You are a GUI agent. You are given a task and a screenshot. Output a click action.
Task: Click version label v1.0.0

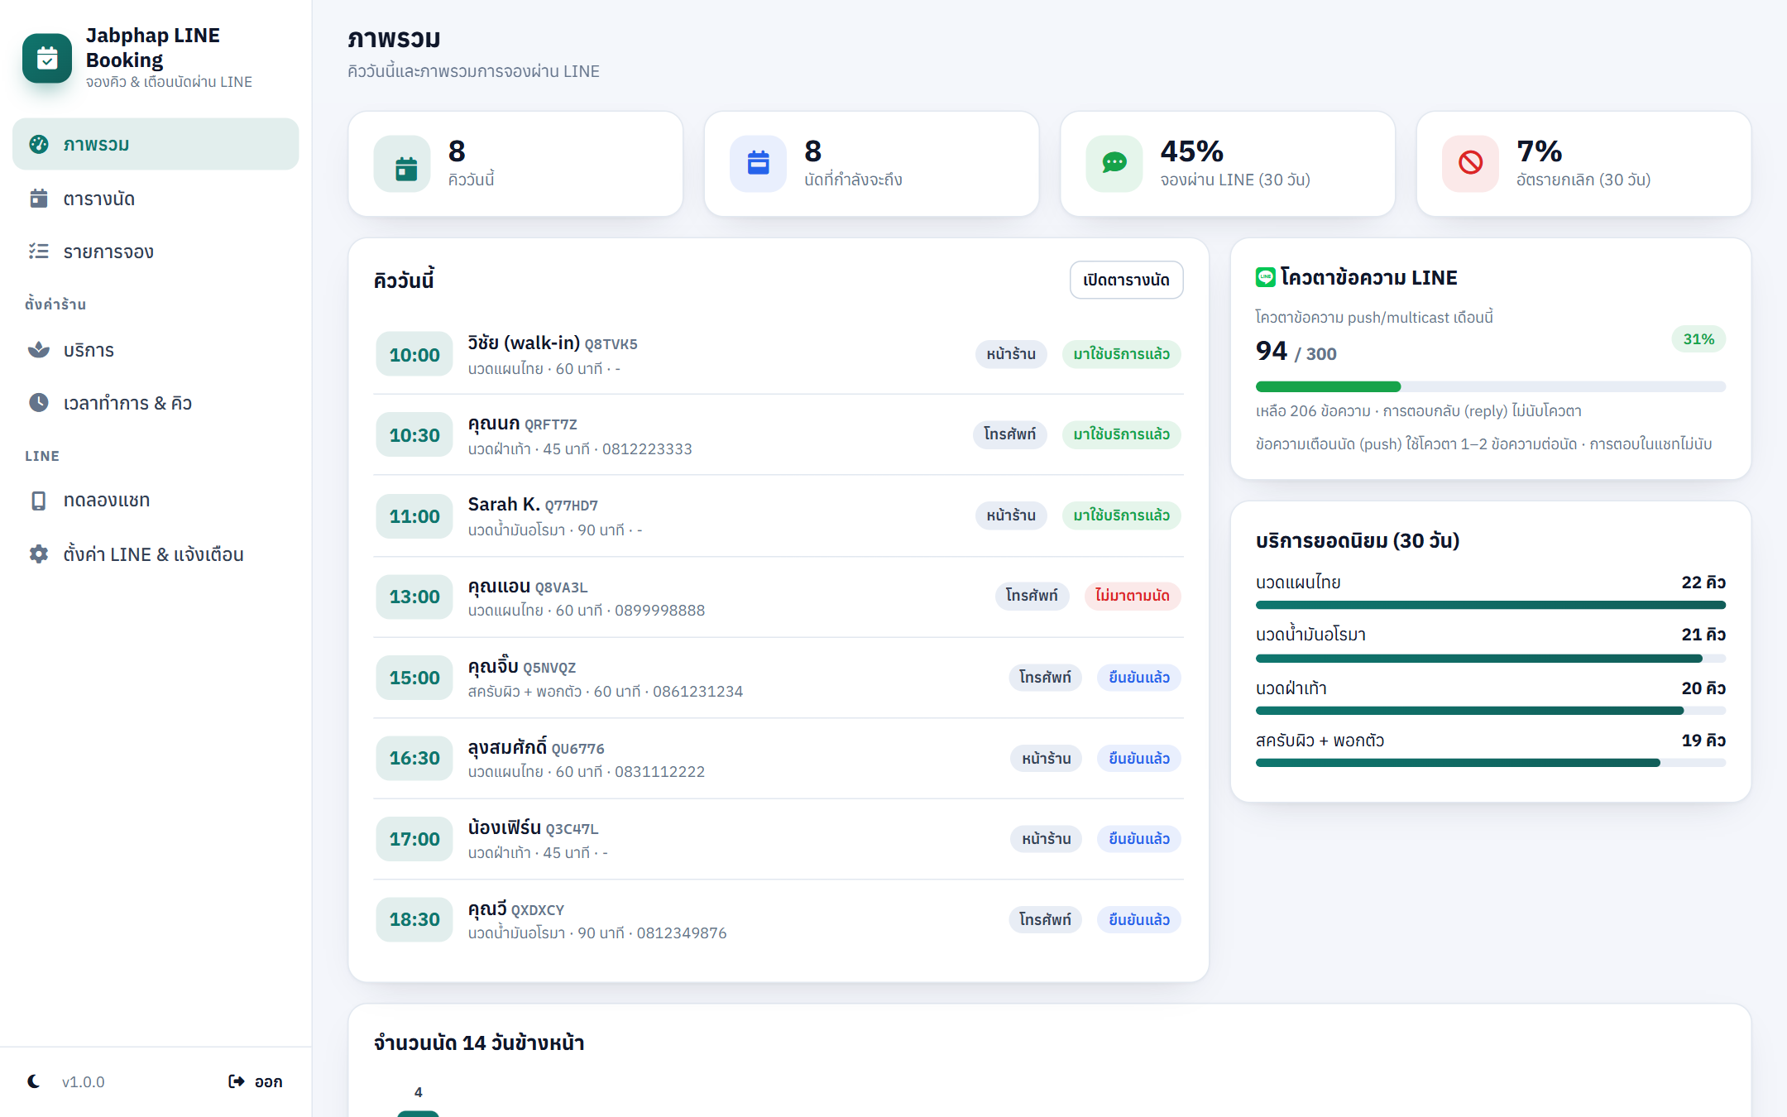pyautogui.click(x=84, y=1081)
